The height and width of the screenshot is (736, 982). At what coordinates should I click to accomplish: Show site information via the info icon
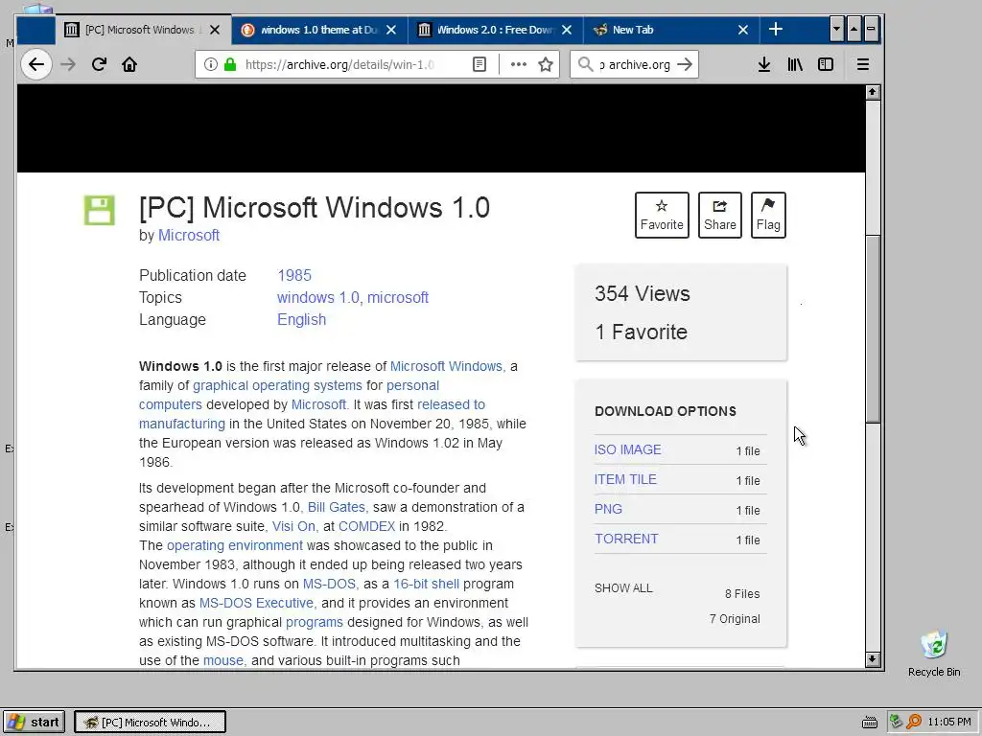pyautogui.click(x=210, y=64)
